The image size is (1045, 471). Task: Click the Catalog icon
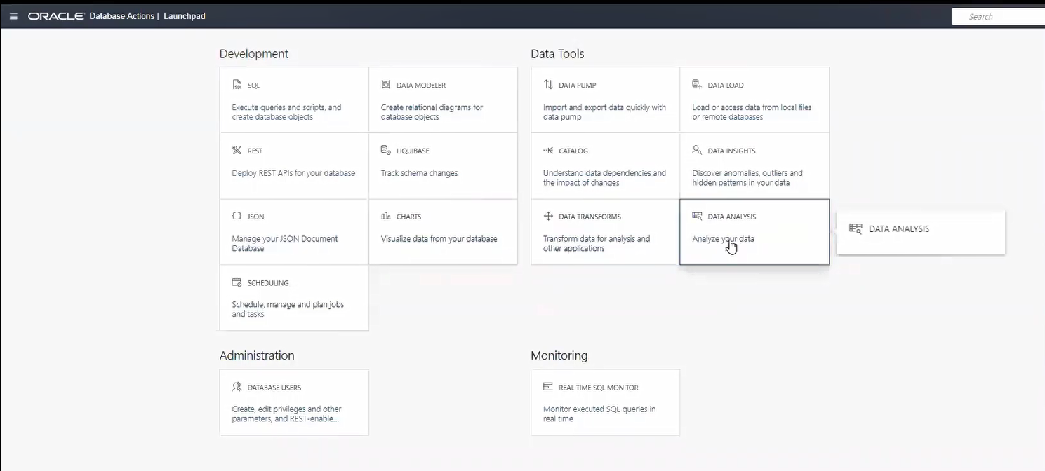click(x=548, y=151)
